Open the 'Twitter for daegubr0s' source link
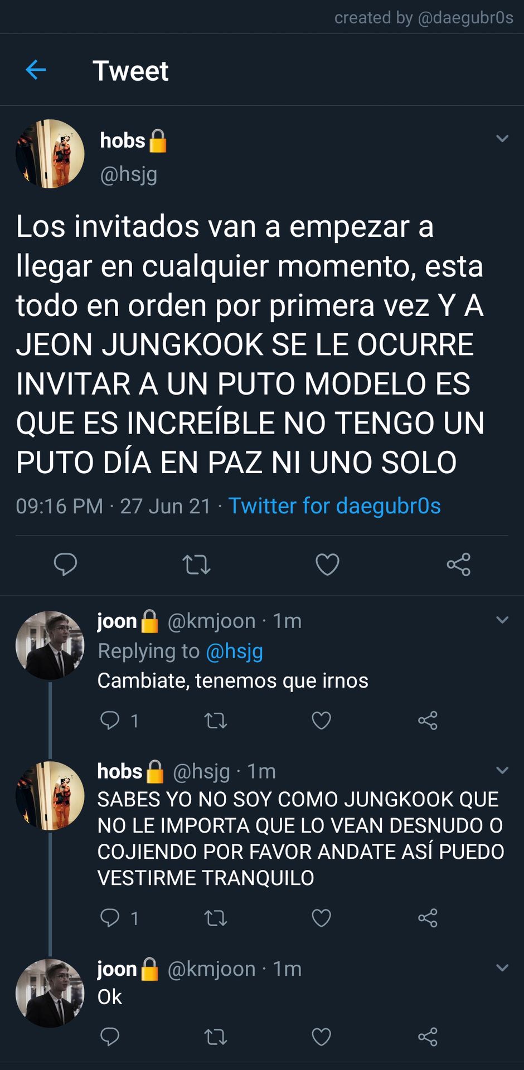Viewport: 524px width, 1070px height. click(x=334, y=506)
